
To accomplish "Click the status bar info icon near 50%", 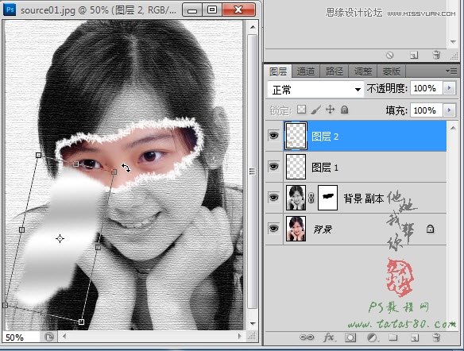I will [x=48, y=337].
